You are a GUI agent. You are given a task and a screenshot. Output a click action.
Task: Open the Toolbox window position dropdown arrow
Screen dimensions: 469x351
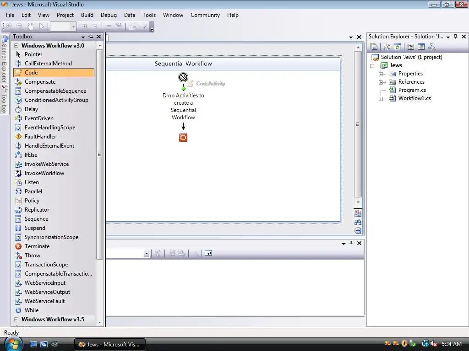coord(83,37)
